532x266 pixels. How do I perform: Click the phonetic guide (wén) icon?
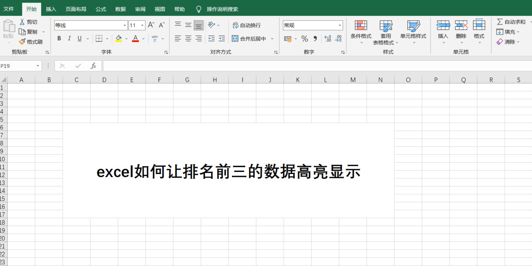(x=155, y=38)
